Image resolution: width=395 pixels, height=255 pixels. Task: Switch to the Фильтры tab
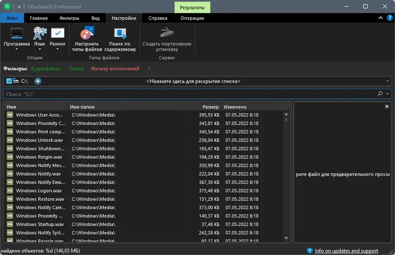click(x=69, y=18)
